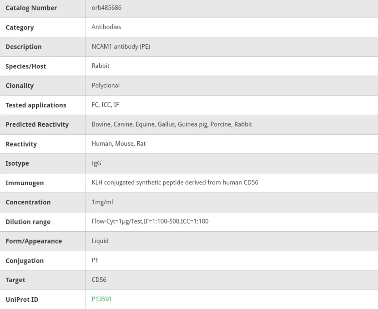Image resolution: width=378 pixels, height=310 pixels.
Task: Select the Flow-Cyt dilution range text
Action: point(150,221)
